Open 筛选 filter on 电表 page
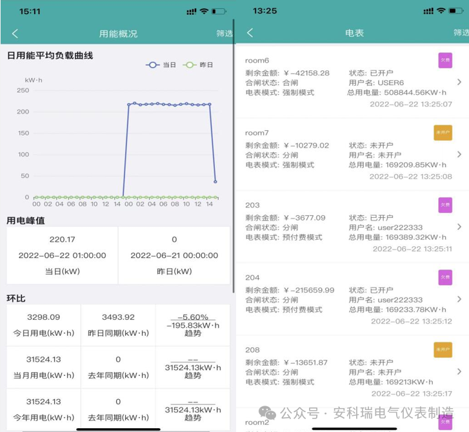The height and width of the screenshot is (432, 469). [461, 33]
